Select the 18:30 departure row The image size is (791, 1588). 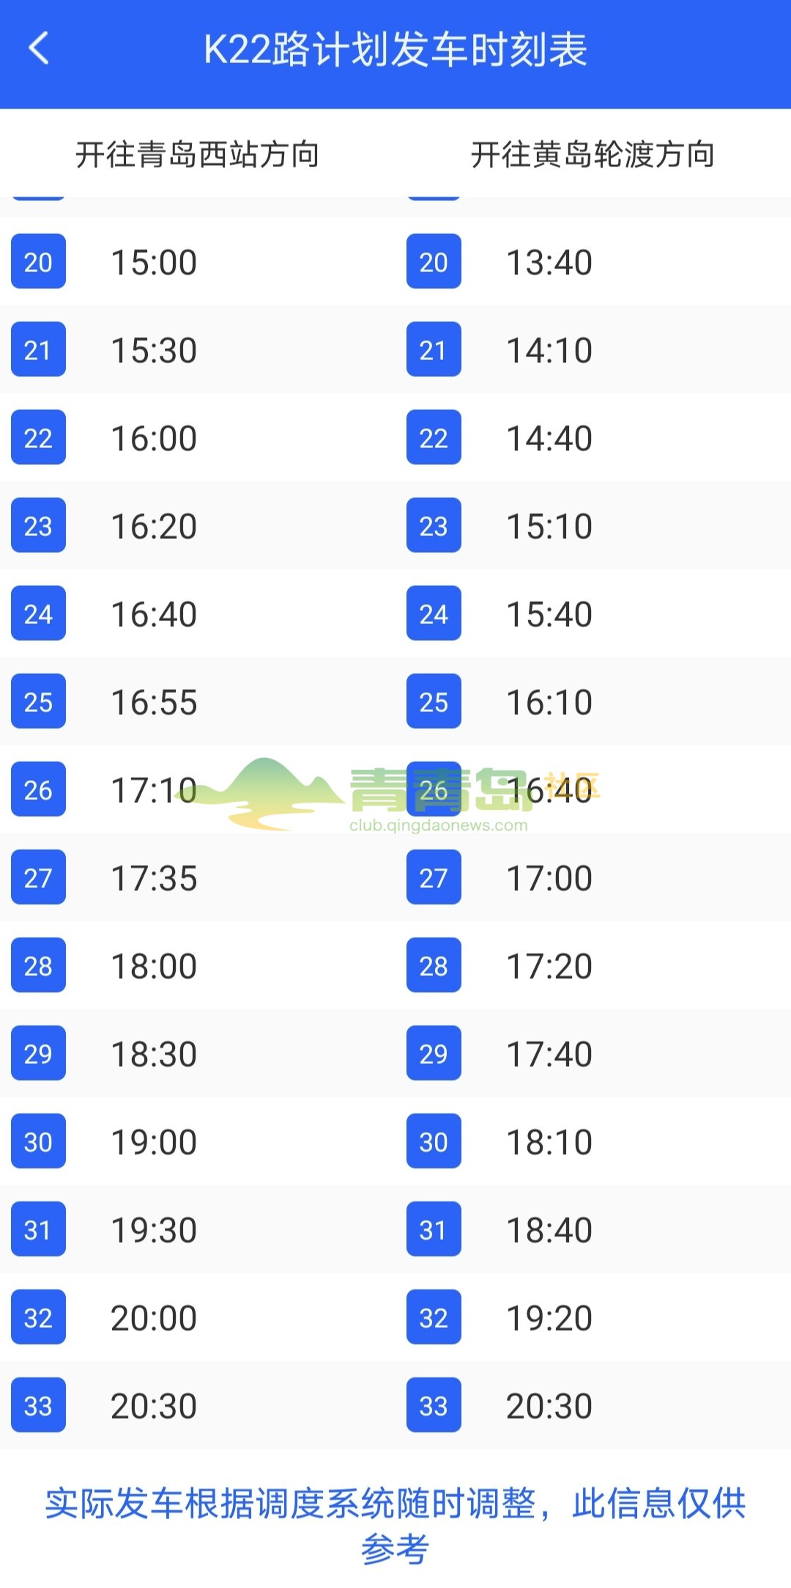point(198,1054)
